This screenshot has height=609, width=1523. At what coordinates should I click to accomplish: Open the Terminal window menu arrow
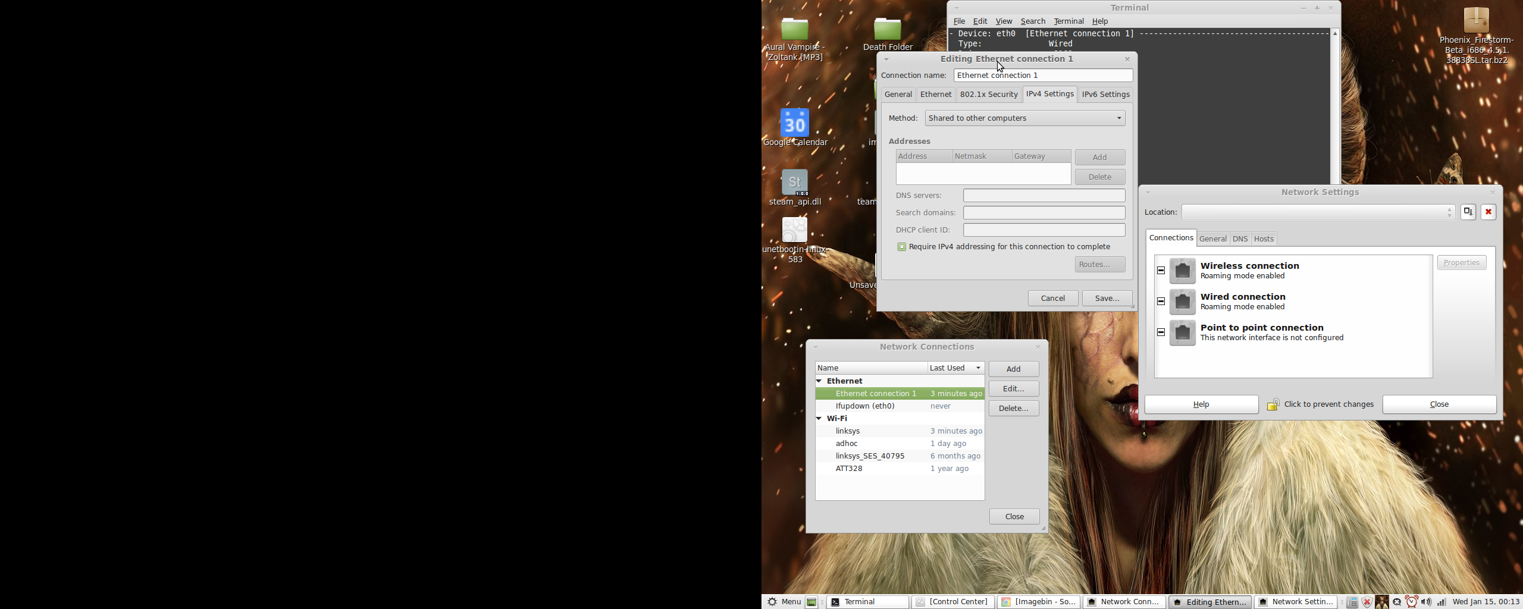[956, 8]
